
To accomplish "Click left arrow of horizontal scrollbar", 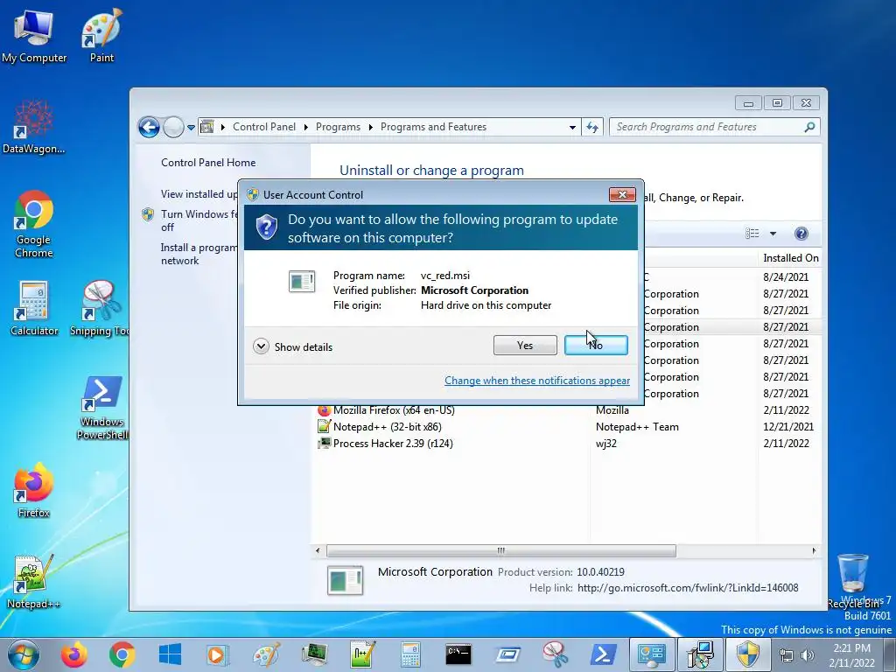I will pos(318,551).
